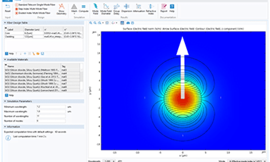270x162 pixels.
Task: Select material row tagged mat9
Action: click(x=42, y=90)
